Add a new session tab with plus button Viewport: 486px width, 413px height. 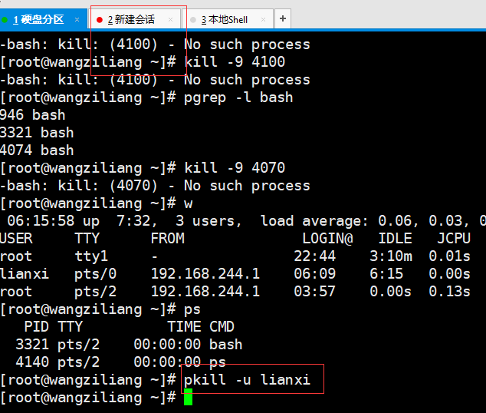coord(283,18)
